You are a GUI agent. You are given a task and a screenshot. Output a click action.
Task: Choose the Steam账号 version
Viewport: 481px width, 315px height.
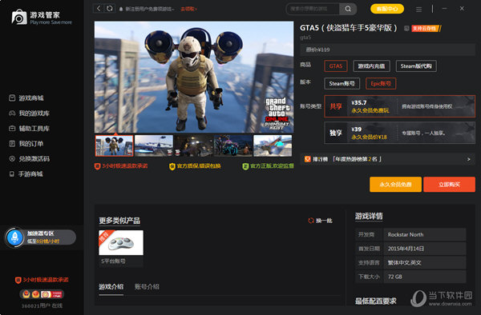pyautogui.click(x=342, y=83)
